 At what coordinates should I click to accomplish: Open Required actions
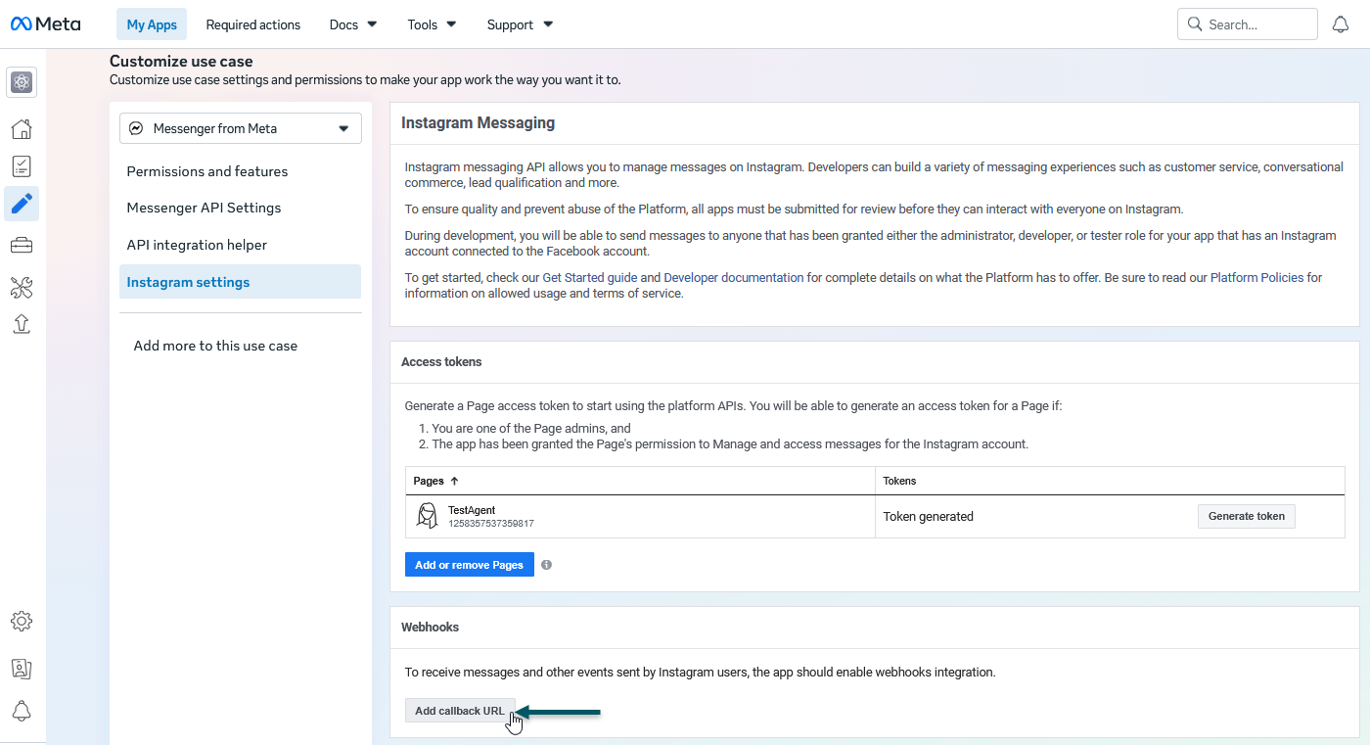pyautogui.click(x=253, y=24)
